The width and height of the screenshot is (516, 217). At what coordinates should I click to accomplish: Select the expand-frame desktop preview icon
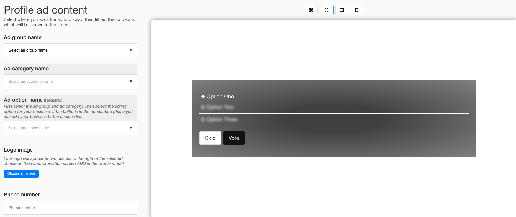coord(326,10)
